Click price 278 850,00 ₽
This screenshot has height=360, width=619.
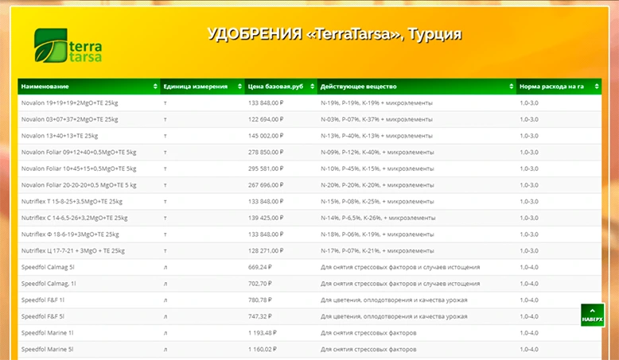pos(266,153)
